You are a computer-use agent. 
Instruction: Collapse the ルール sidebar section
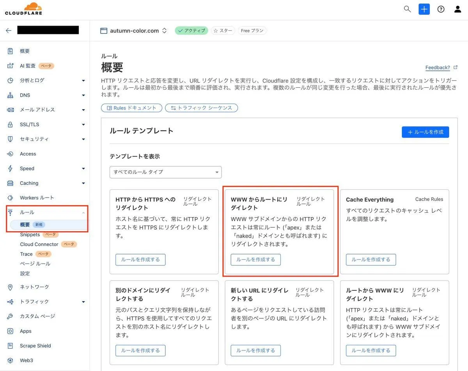[83, 212]
